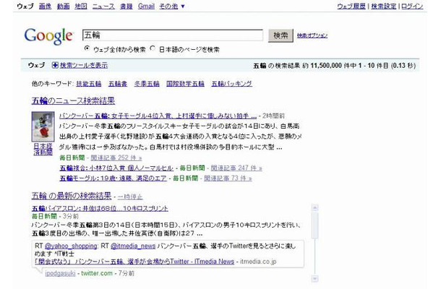Open ニュース in top navigation

click(x=104, y=7)
